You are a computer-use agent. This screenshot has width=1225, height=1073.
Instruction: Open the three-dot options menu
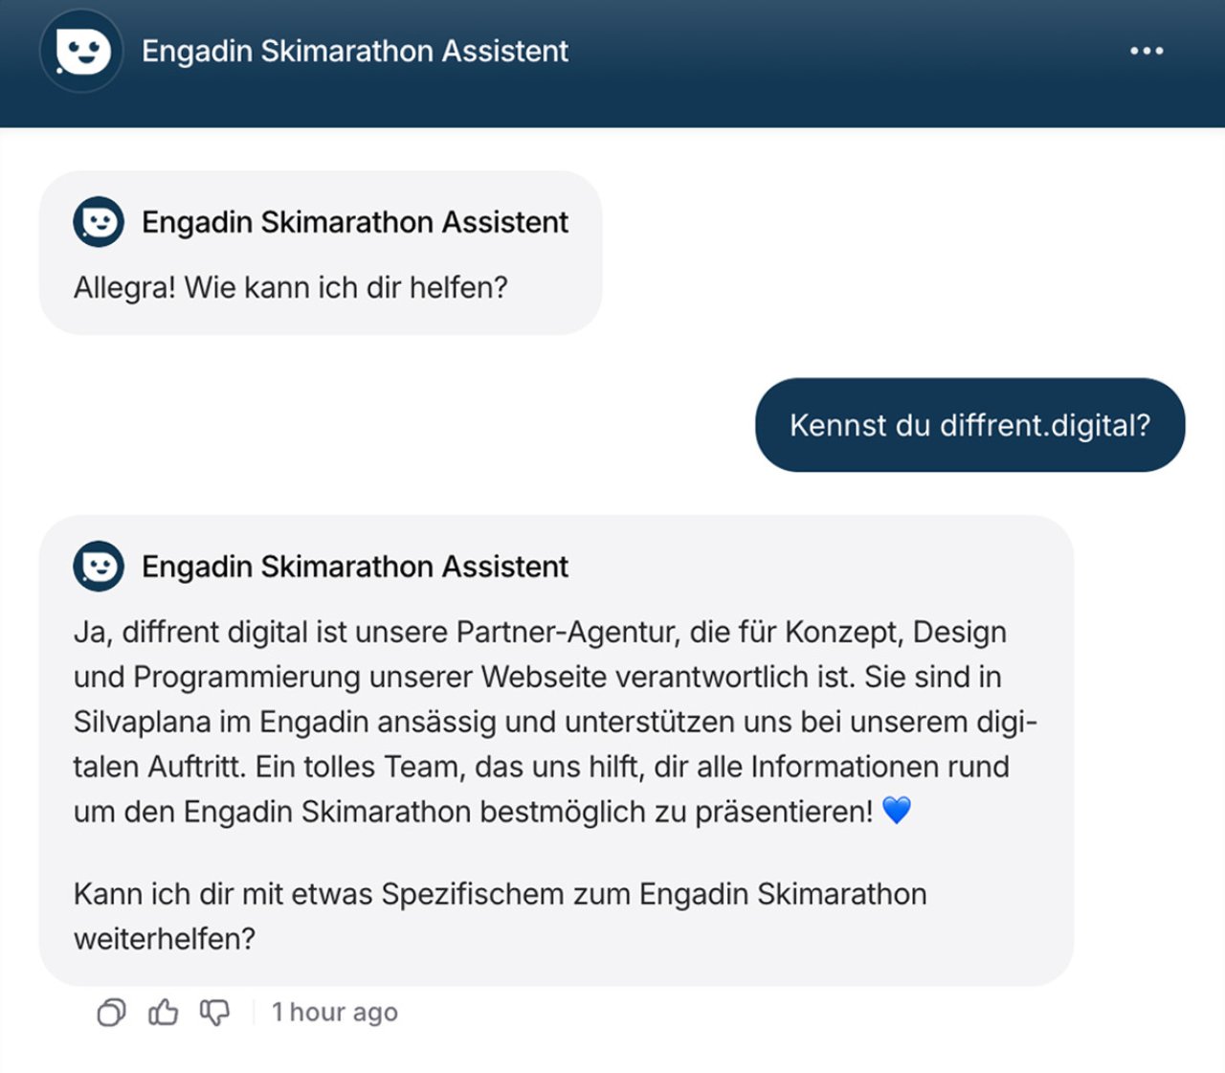tap(1147, 51)
